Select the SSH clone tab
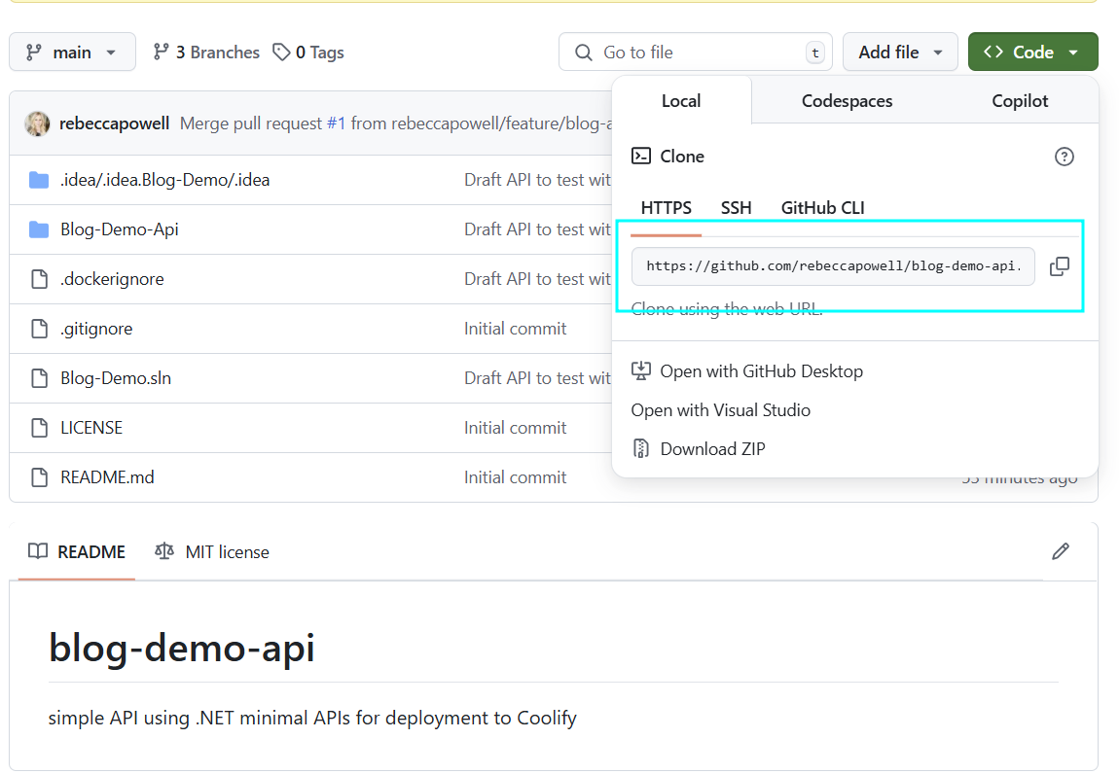 tap(737, 207)
